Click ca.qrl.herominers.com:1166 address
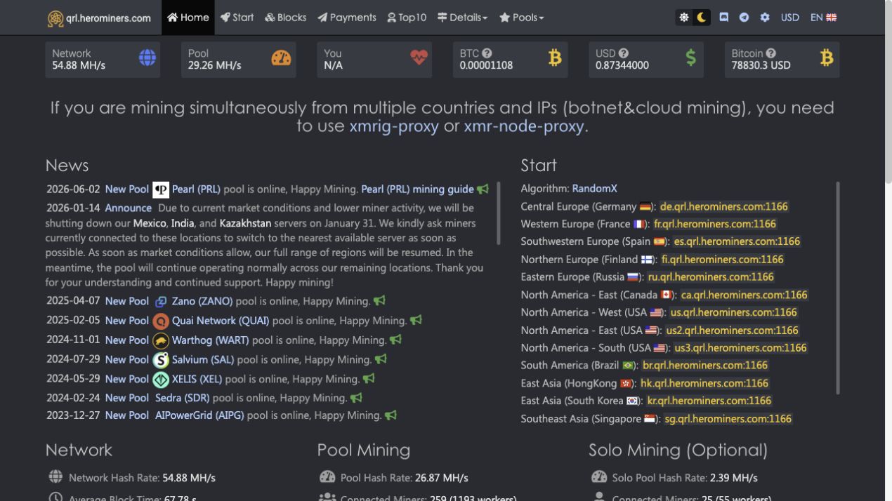This screenshot has height=501, width=892. coord(744,295)
